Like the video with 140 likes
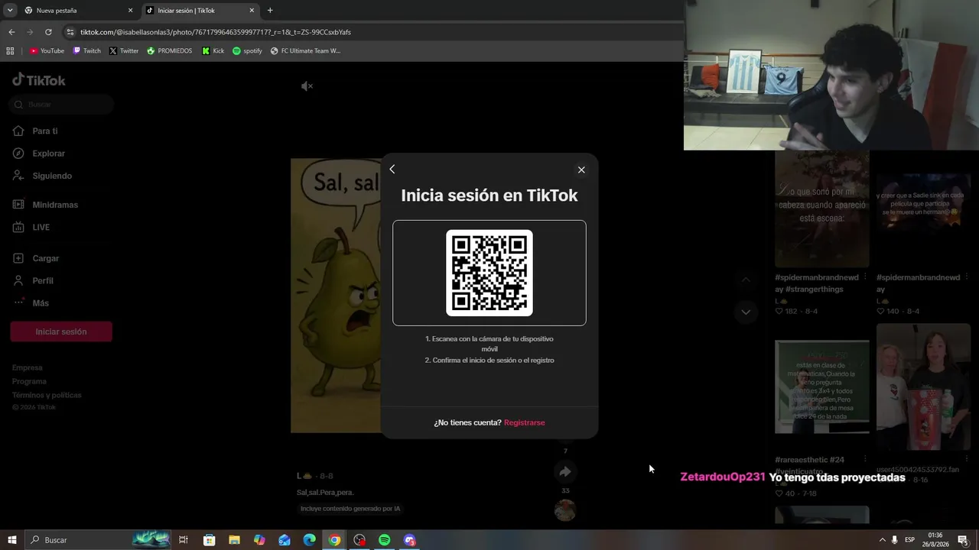 click(881, 312)
